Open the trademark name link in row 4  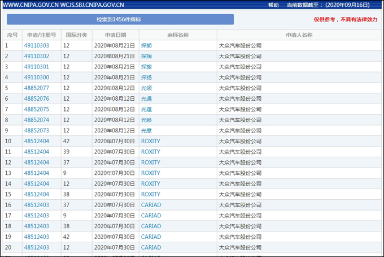pos(146,78)
